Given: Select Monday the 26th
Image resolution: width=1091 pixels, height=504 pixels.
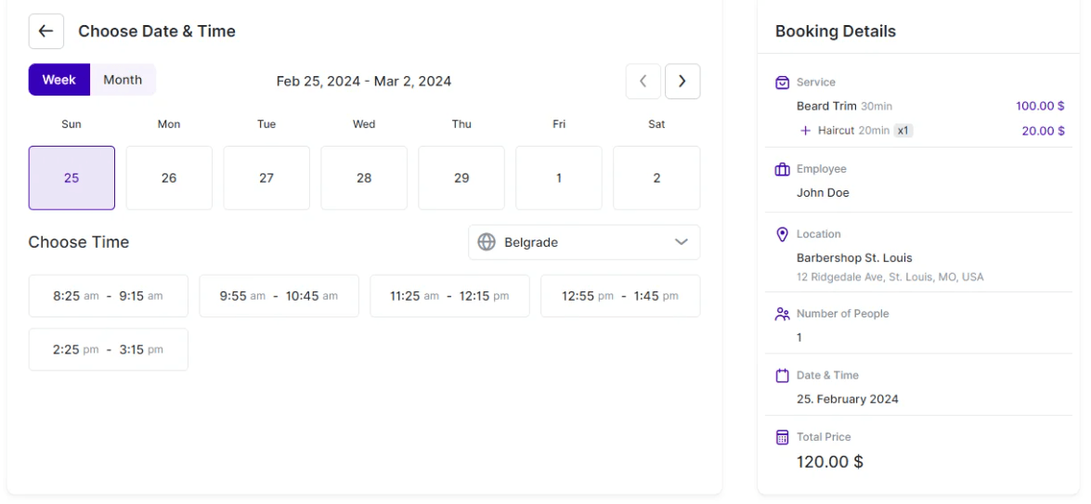Looking at the screenshot, I should [169, 178].
